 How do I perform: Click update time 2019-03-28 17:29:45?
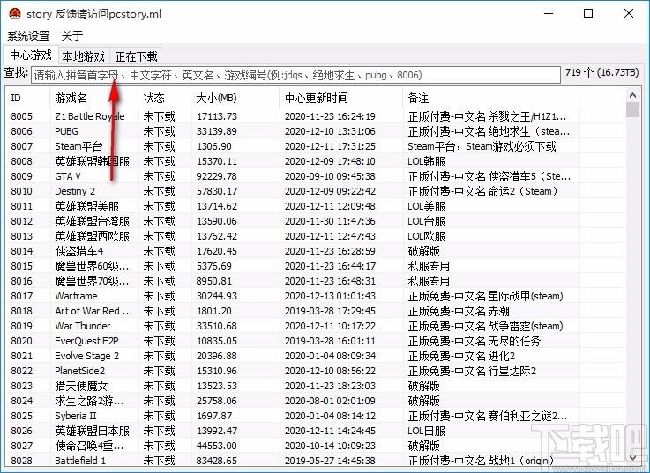[330, 311]
